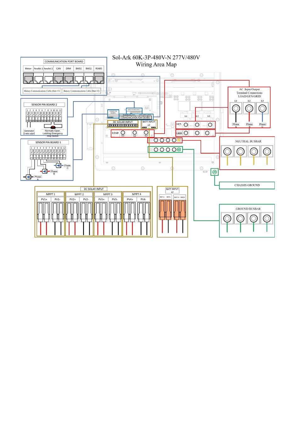Click the 'GEN' label in center diagram
299x427 pixels.
(x=179, y=124)
